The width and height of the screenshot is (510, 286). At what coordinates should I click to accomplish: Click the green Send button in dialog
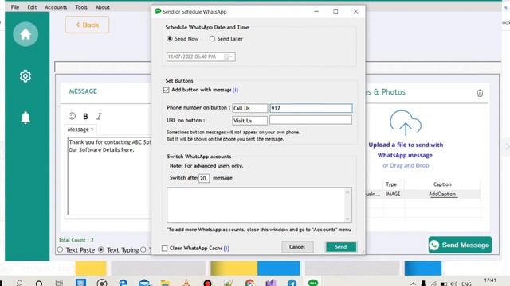click(x=341, y=247)
